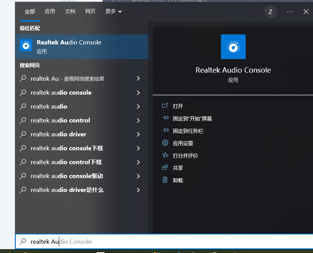Click in the search input field
This screenshot has height=253, width=313.
coord(164,241)
